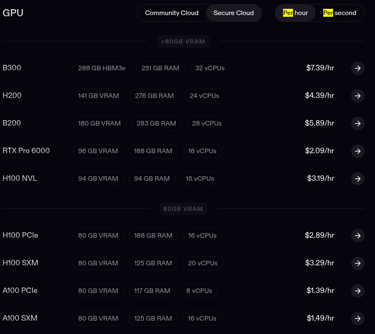Click the 8 vCPUs badge
Screen dimensions: 375x334
coord(199,290)
